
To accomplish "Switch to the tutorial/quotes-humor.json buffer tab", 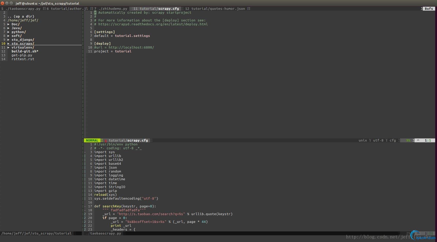I will [215, 9].
